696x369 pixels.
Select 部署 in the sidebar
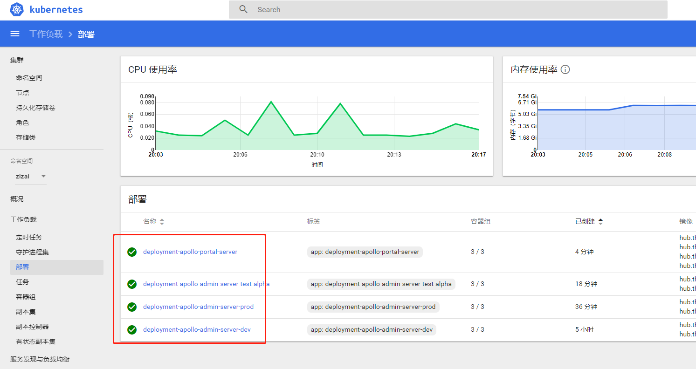[x=57, y=267]
